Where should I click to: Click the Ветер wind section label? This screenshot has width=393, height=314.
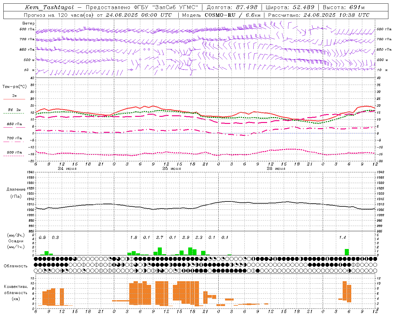[x=28, y=23]
